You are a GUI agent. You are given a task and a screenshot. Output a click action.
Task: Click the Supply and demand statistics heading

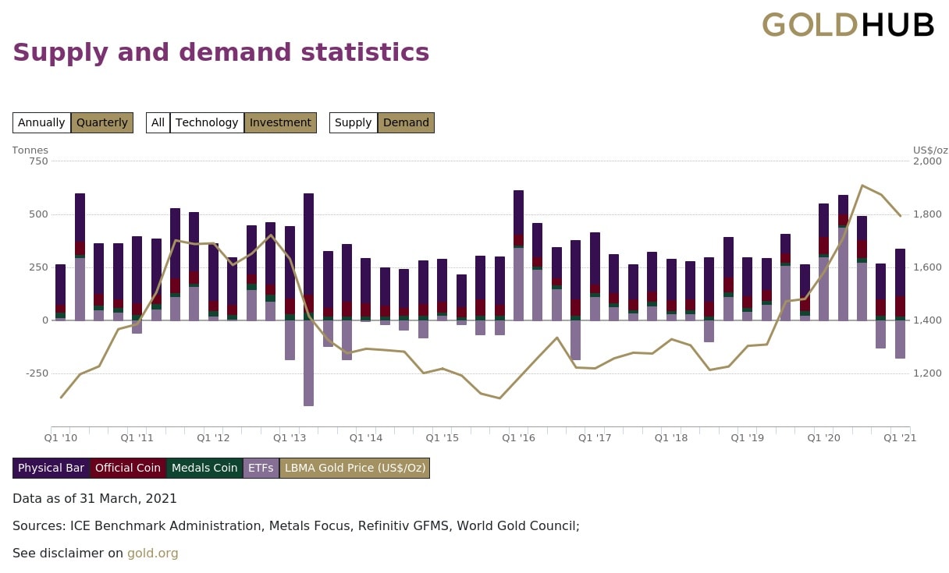(221, 52)
